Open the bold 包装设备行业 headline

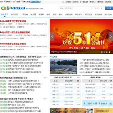[x=17, y=99]
